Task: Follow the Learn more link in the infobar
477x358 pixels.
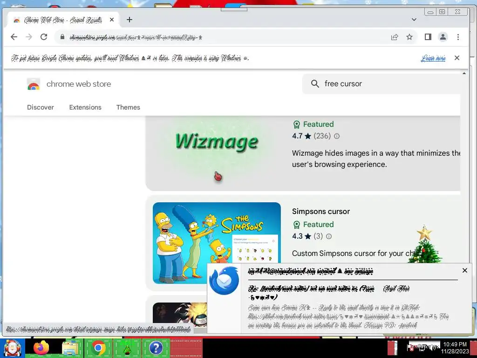Action: pos(433,58)
